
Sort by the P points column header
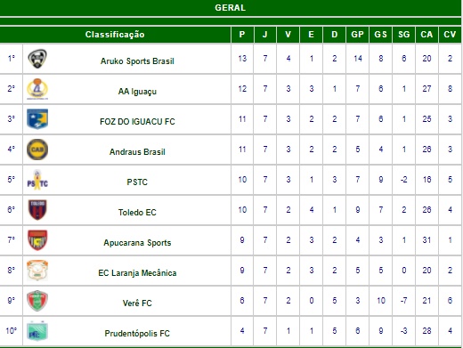click(242, 35)
